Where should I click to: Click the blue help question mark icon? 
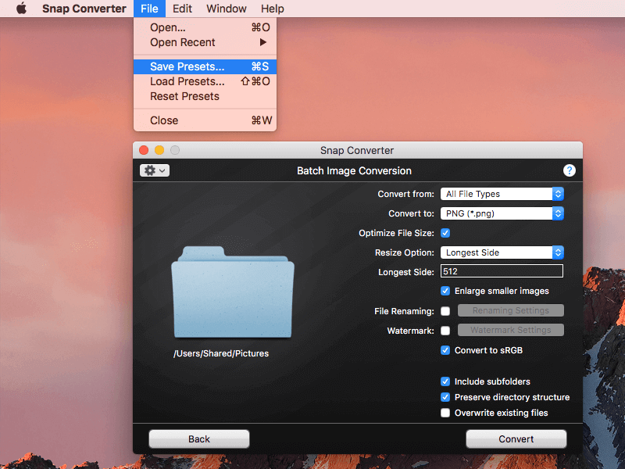(x=570, y=170)
